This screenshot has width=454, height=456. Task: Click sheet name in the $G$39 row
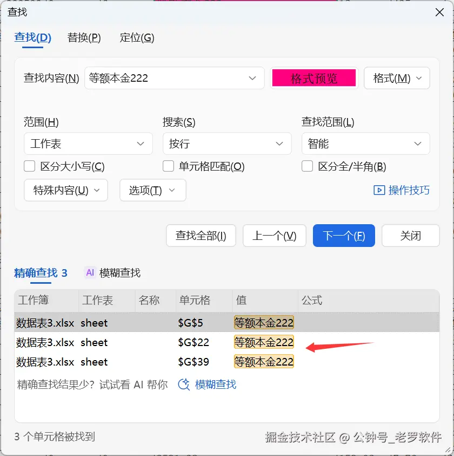(94, 362)
